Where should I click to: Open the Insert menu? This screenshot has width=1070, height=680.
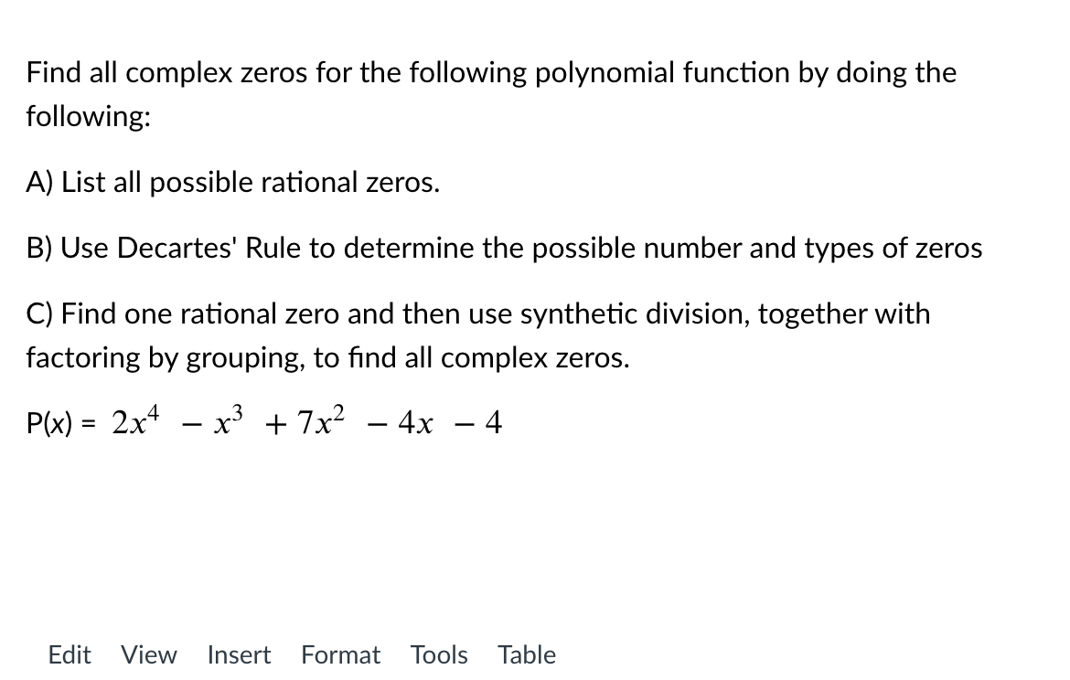click(239, 654)
